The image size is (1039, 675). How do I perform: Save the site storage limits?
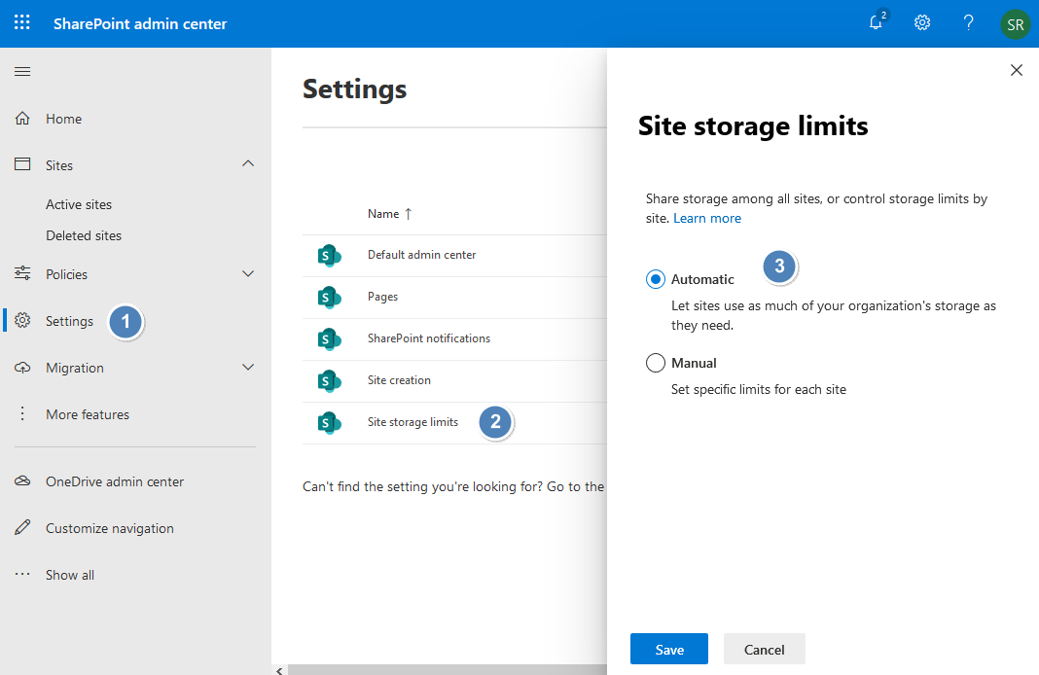coord(668,649)
